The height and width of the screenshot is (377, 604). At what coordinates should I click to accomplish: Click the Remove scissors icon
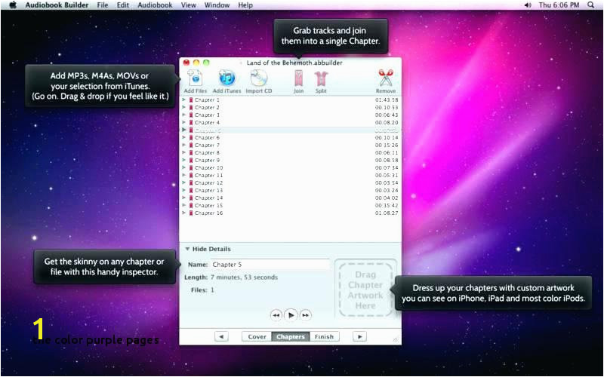[386, 78]
